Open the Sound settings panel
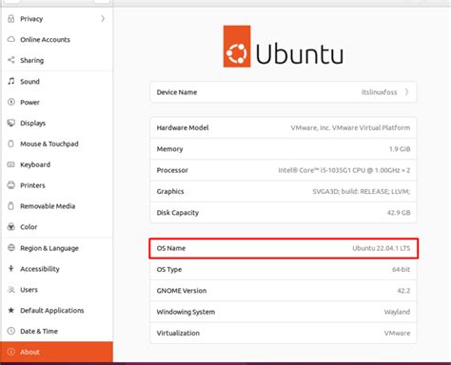The width and height of the screenshot is (451, 365). 56,81
